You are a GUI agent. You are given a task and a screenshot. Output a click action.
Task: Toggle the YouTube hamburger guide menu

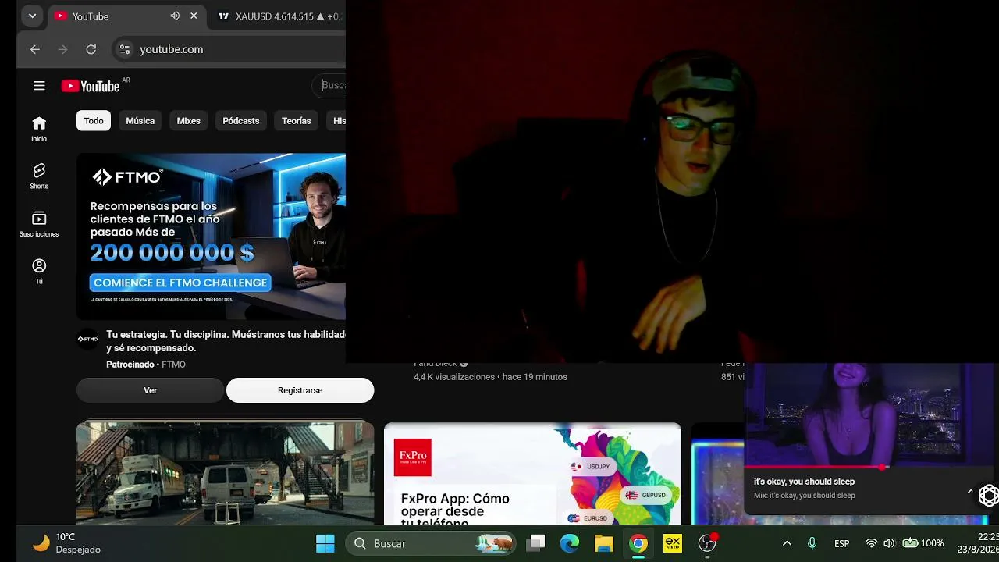tap(39, 86)
